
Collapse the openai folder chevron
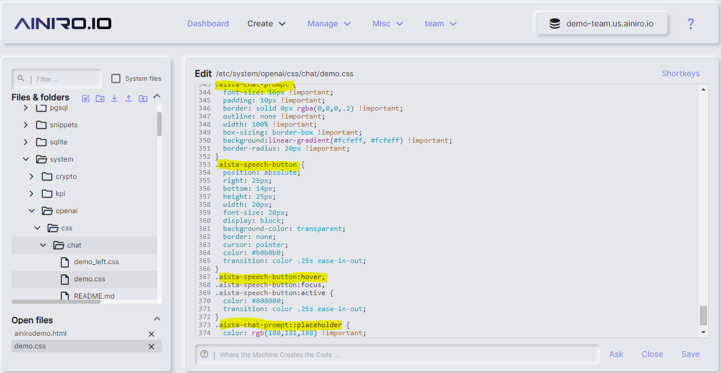[x=32, y=210]
